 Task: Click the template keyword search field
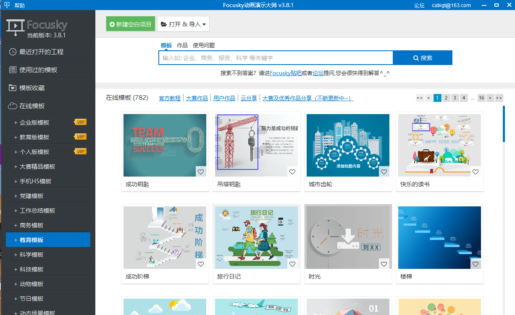click(275, 58)
